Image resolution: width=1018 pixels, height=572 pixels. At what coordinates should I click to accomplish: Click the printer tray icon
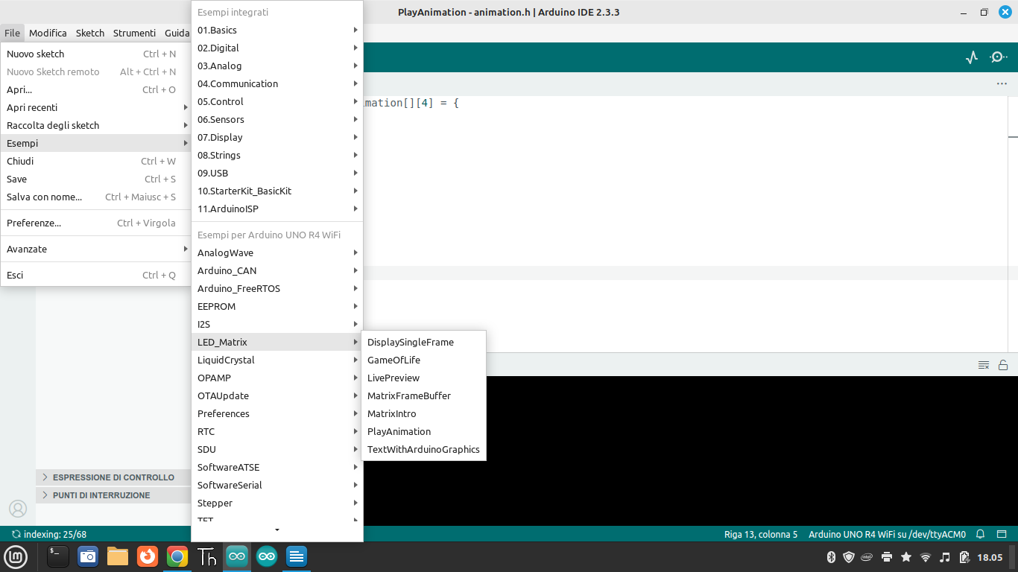[887, 557]
